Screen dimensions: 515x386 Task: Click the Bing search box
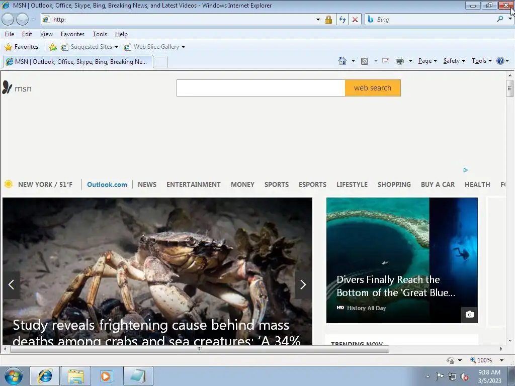[x=431, y=20]
